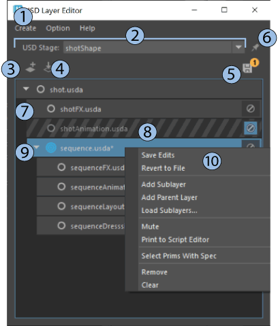The height and width of the screenshot is (326, 278).
Task: Click the Load layer import icon
Action: (x=48, y=67)
